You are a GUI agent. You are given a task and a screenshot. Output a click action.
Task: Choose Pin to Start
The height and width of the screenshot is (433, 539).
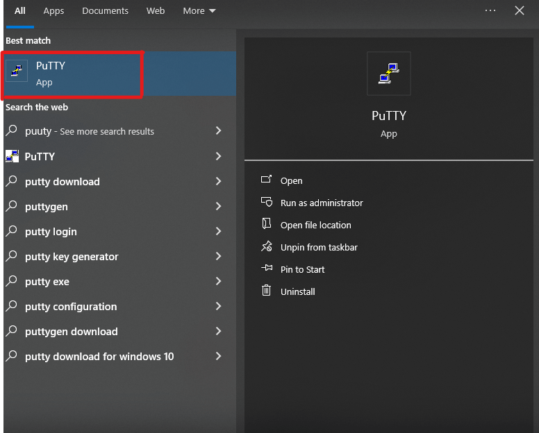302,269
